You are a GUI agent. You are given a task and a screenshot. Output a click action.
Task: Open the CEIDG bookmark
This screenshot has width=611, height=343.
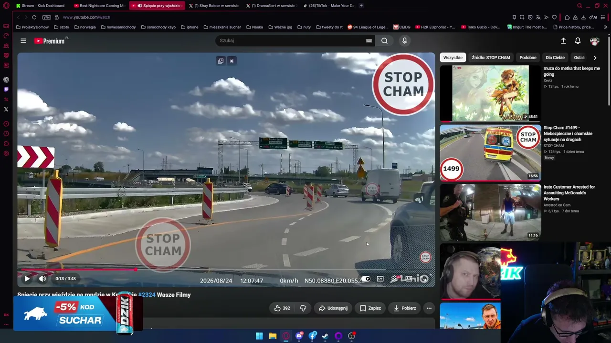[x=402, y=27]
